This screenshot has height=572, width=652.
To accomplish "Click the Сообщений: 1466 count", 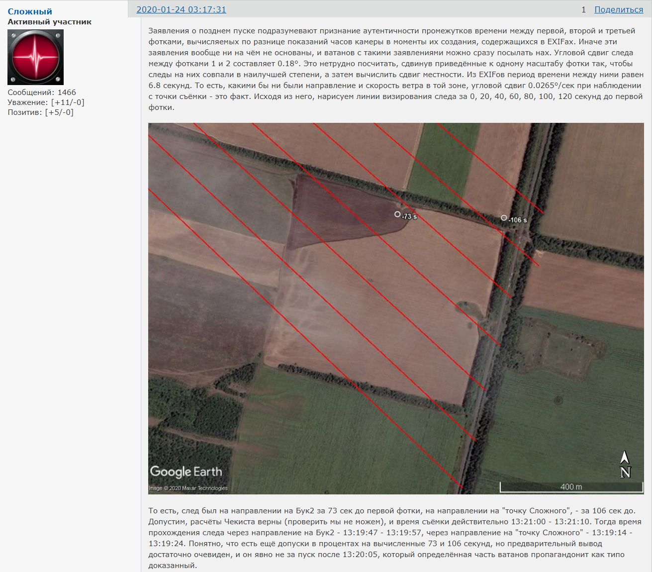I will coord(42,92).
